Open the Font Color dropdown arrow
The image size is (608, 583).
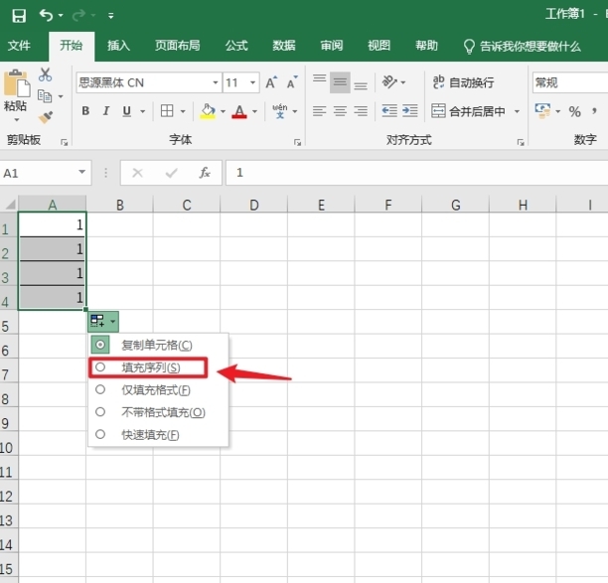tap(254, 111)
